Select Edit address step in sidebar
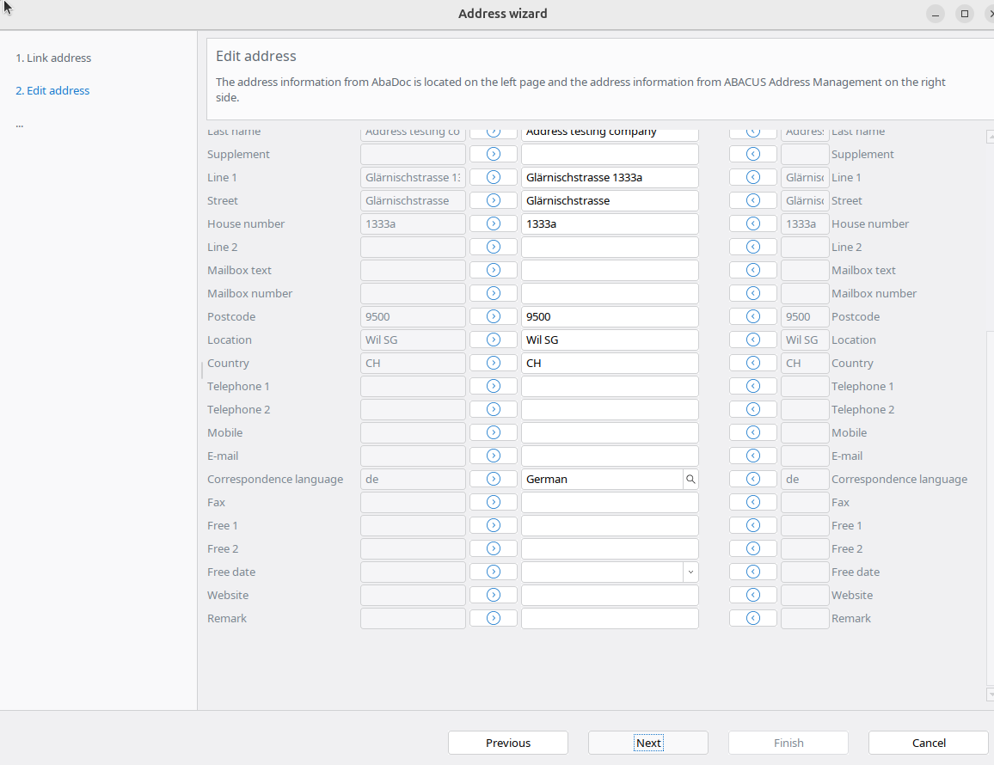This screenshot has width=994, height=765. (x=52, y=90)
